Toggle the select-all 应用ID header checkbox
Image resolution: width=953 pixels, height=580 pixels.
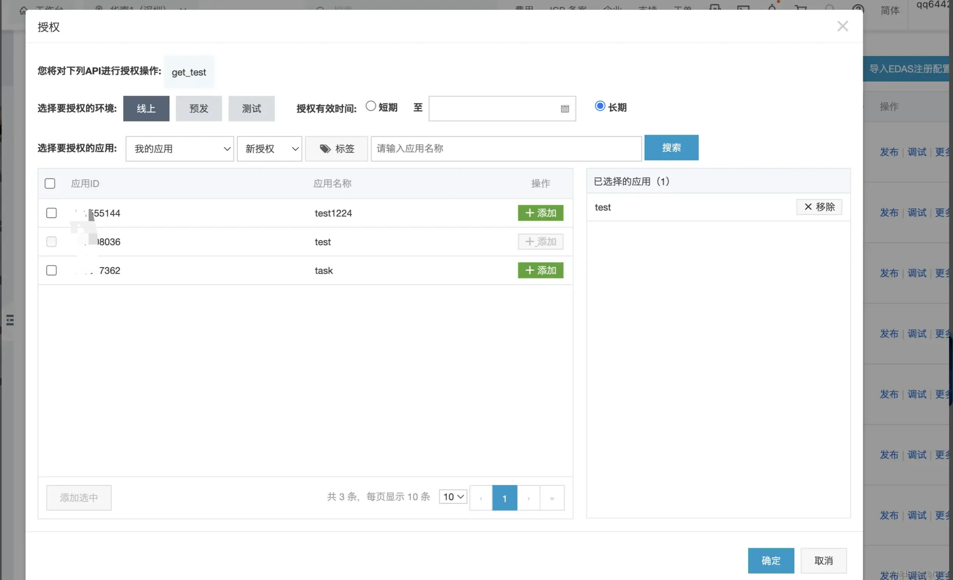coord(50,183)
